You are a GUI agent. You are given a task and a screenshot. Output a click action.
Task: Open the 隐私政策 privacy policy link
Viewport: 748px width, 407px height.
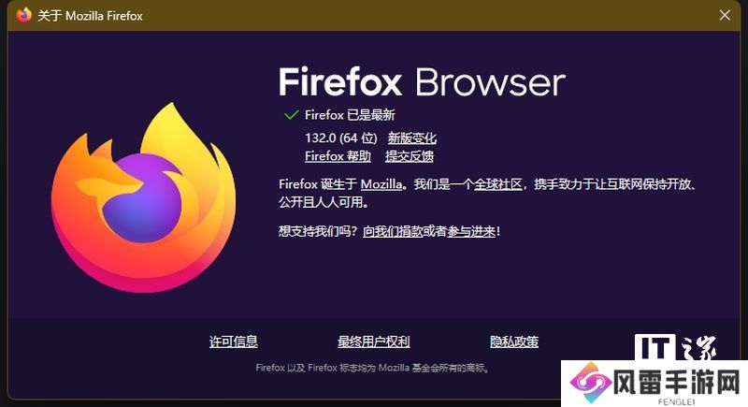point(514,342)
